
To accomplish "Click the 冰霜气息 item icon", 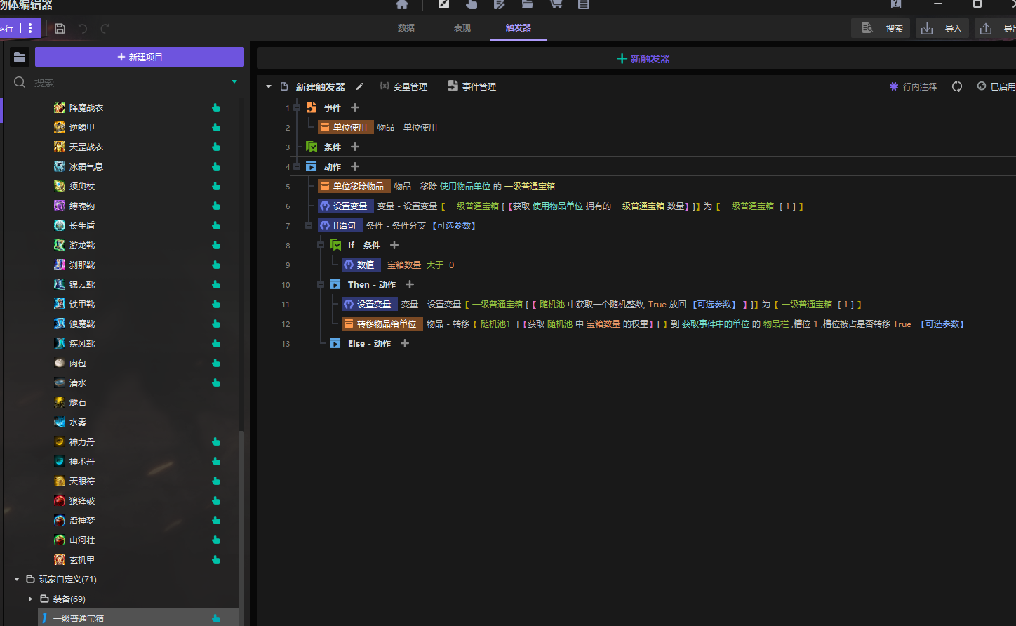I will (60, 166).
